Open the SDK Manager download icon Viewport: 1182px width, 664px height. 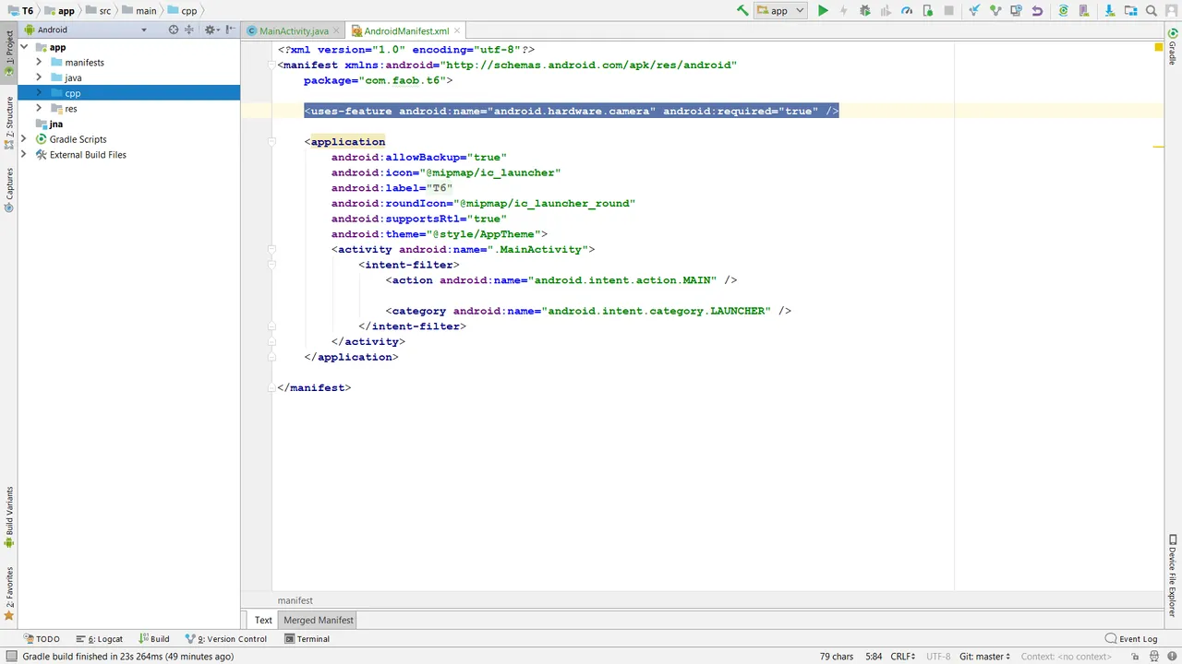1109,11
